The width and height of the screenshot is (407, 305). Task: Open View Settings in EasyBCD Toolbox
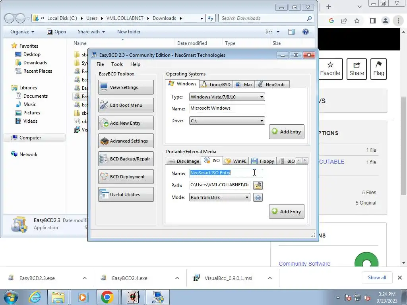(126, 87)
